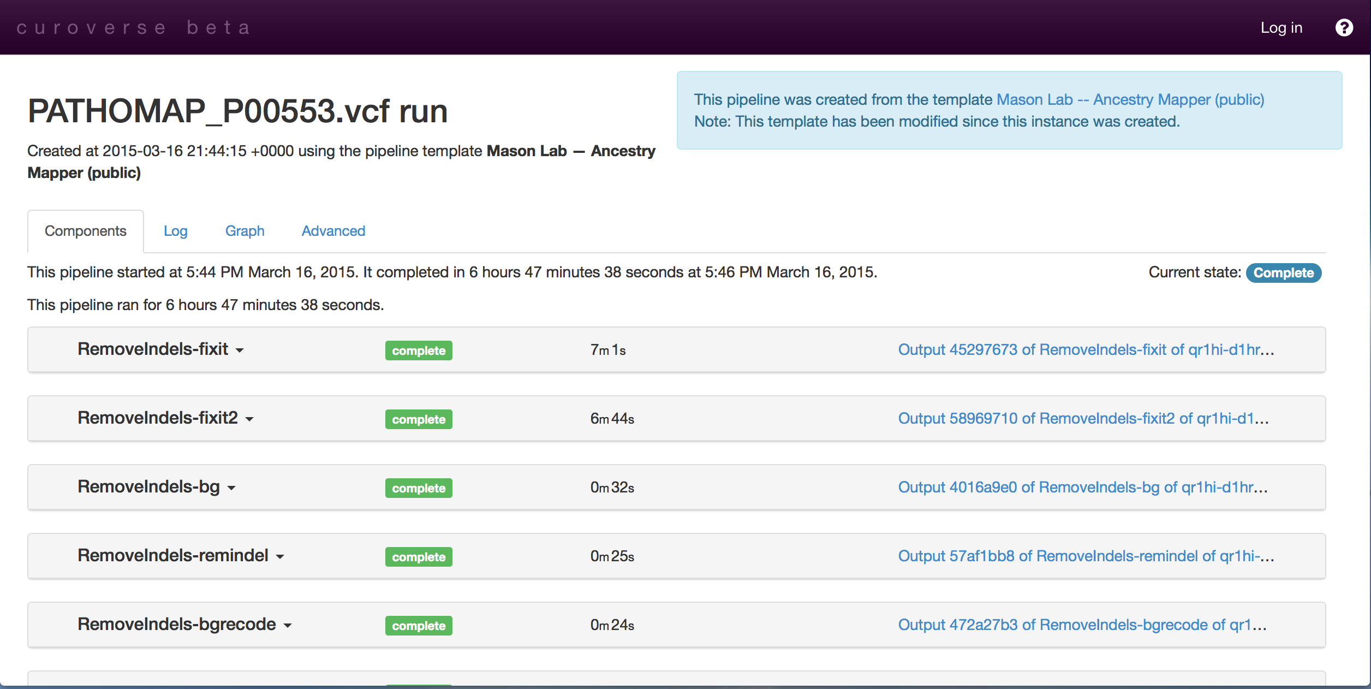Switch to the Graph tab
Viewport: 1371px width, 689px height.
point(245,231)
